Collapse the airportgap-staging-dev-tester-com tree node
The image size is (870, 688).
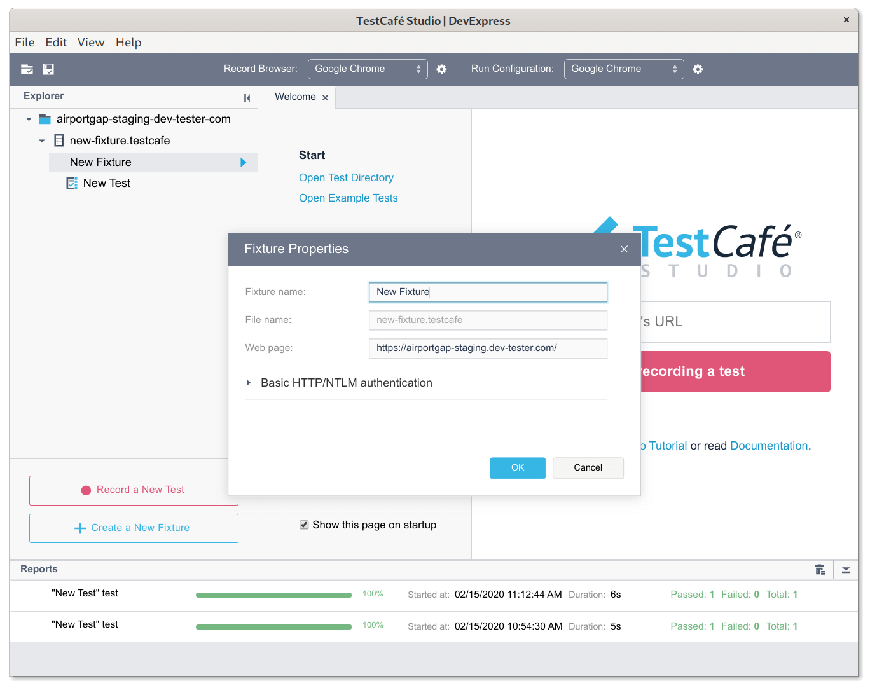(29, 119)
